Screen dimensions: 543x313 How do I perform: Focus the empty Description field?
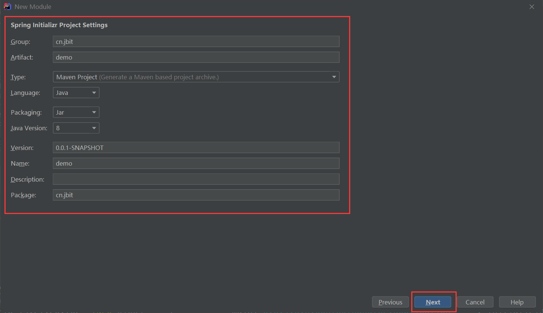point(196,179)
